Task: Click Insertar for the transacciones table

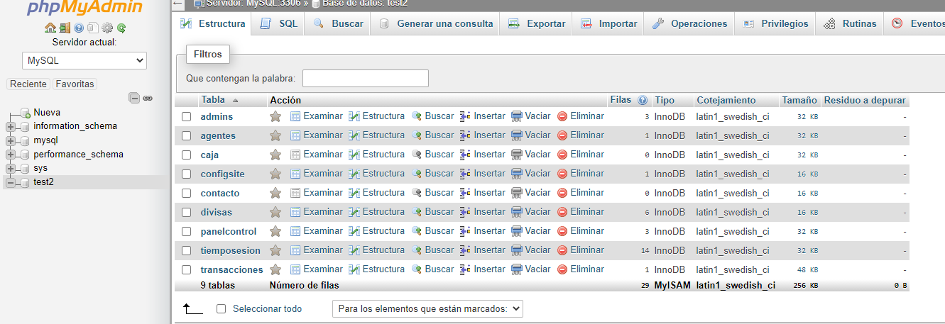Action: (483, 269)
